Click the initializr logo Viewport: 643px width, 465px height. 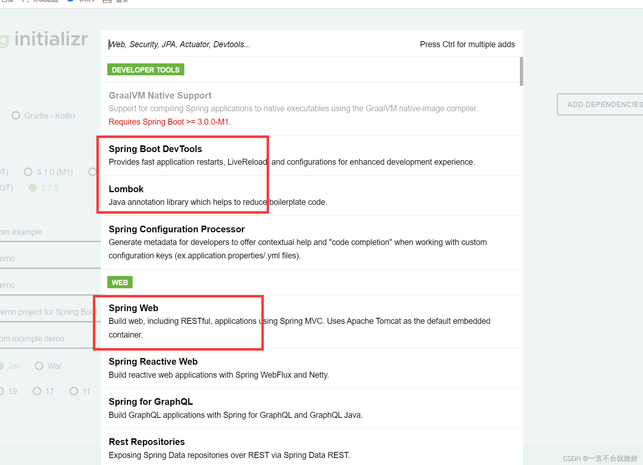[44, 39]
